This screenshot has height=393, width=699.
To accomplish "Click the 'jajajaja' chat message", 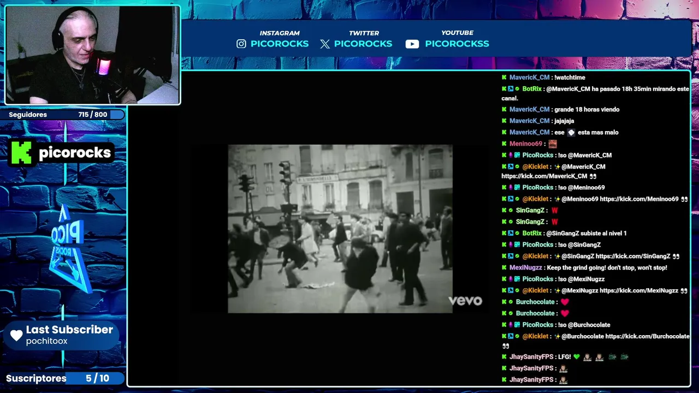I will (x=564, y=121).
